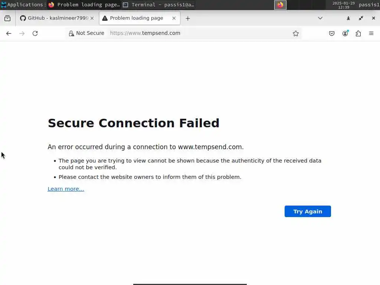The width and height of the screenshot is (380, 285).
Task: Open the Pocket save icon
Action: point(332,33)
